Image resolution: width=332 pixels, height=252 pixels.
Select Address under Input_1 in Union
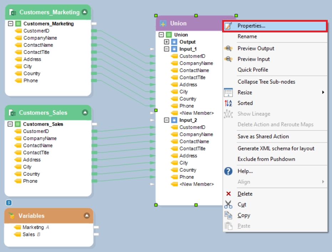point(188,85)
